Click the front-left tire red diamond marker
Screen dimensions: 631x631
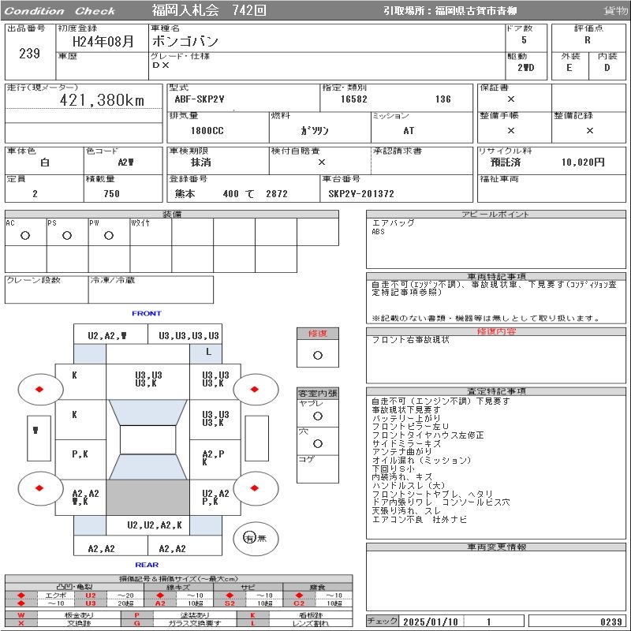pyautogui.click(x=39, y=389)
